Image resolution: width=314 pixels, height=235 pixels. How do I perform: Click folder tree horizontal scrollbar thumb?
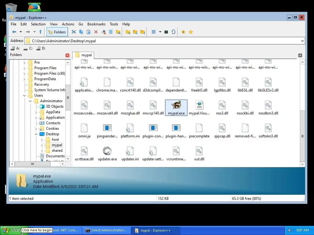33,164
